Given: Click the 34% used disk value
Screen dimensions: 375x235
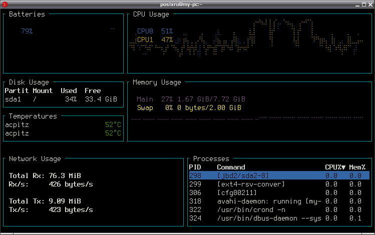Looking at the screenshot, I should coord(71,99).
